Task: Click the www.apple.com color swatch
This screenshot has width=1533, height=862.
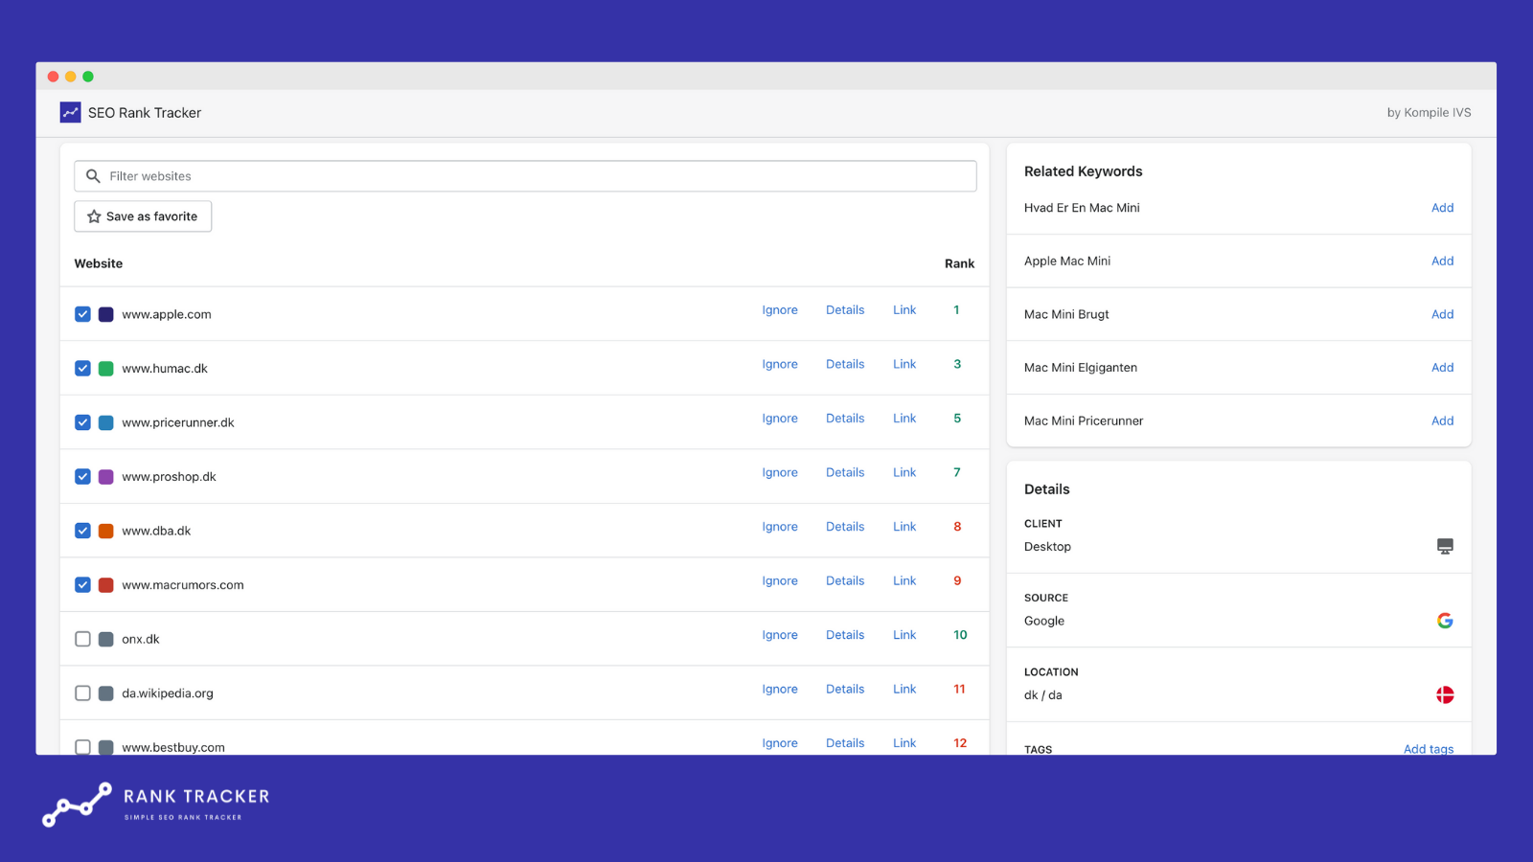Action: 106,314
